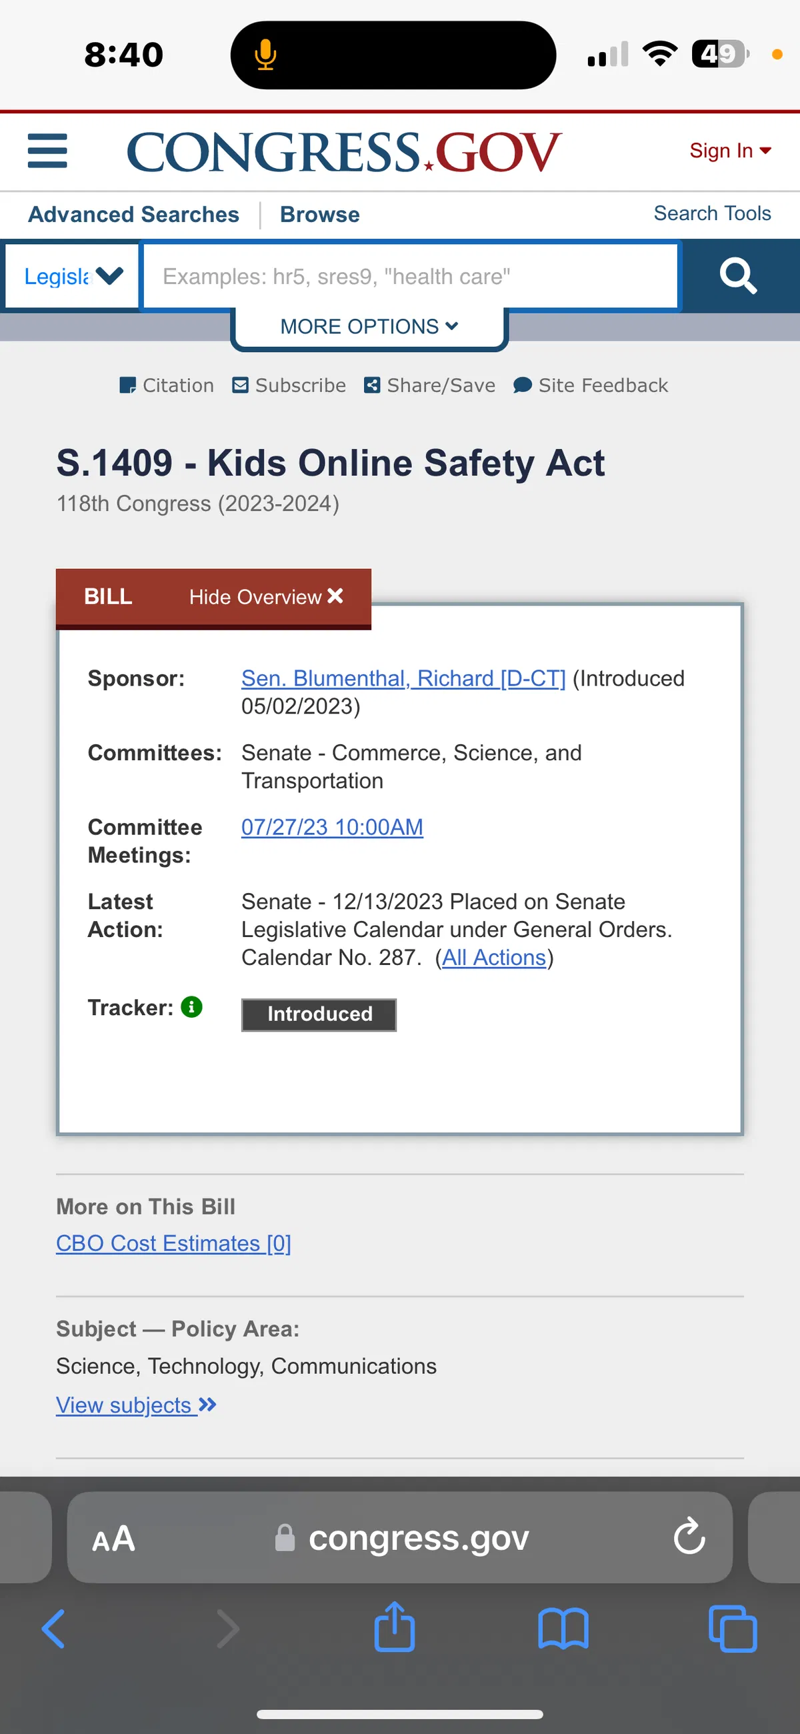This screenshot has width=800, height=1734.
Task: Open Sen. Blumenthal, Richard sponsor link
Action: 403,678
